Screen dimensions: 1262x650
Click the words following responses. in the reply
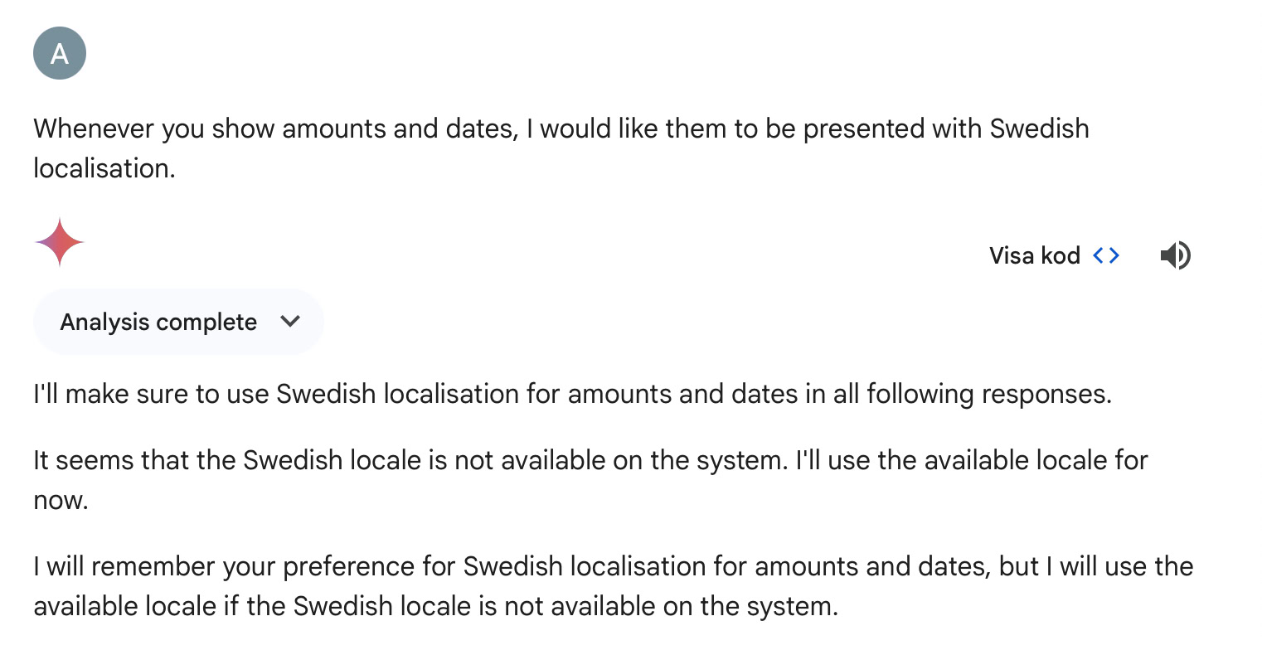coord(988,393)
